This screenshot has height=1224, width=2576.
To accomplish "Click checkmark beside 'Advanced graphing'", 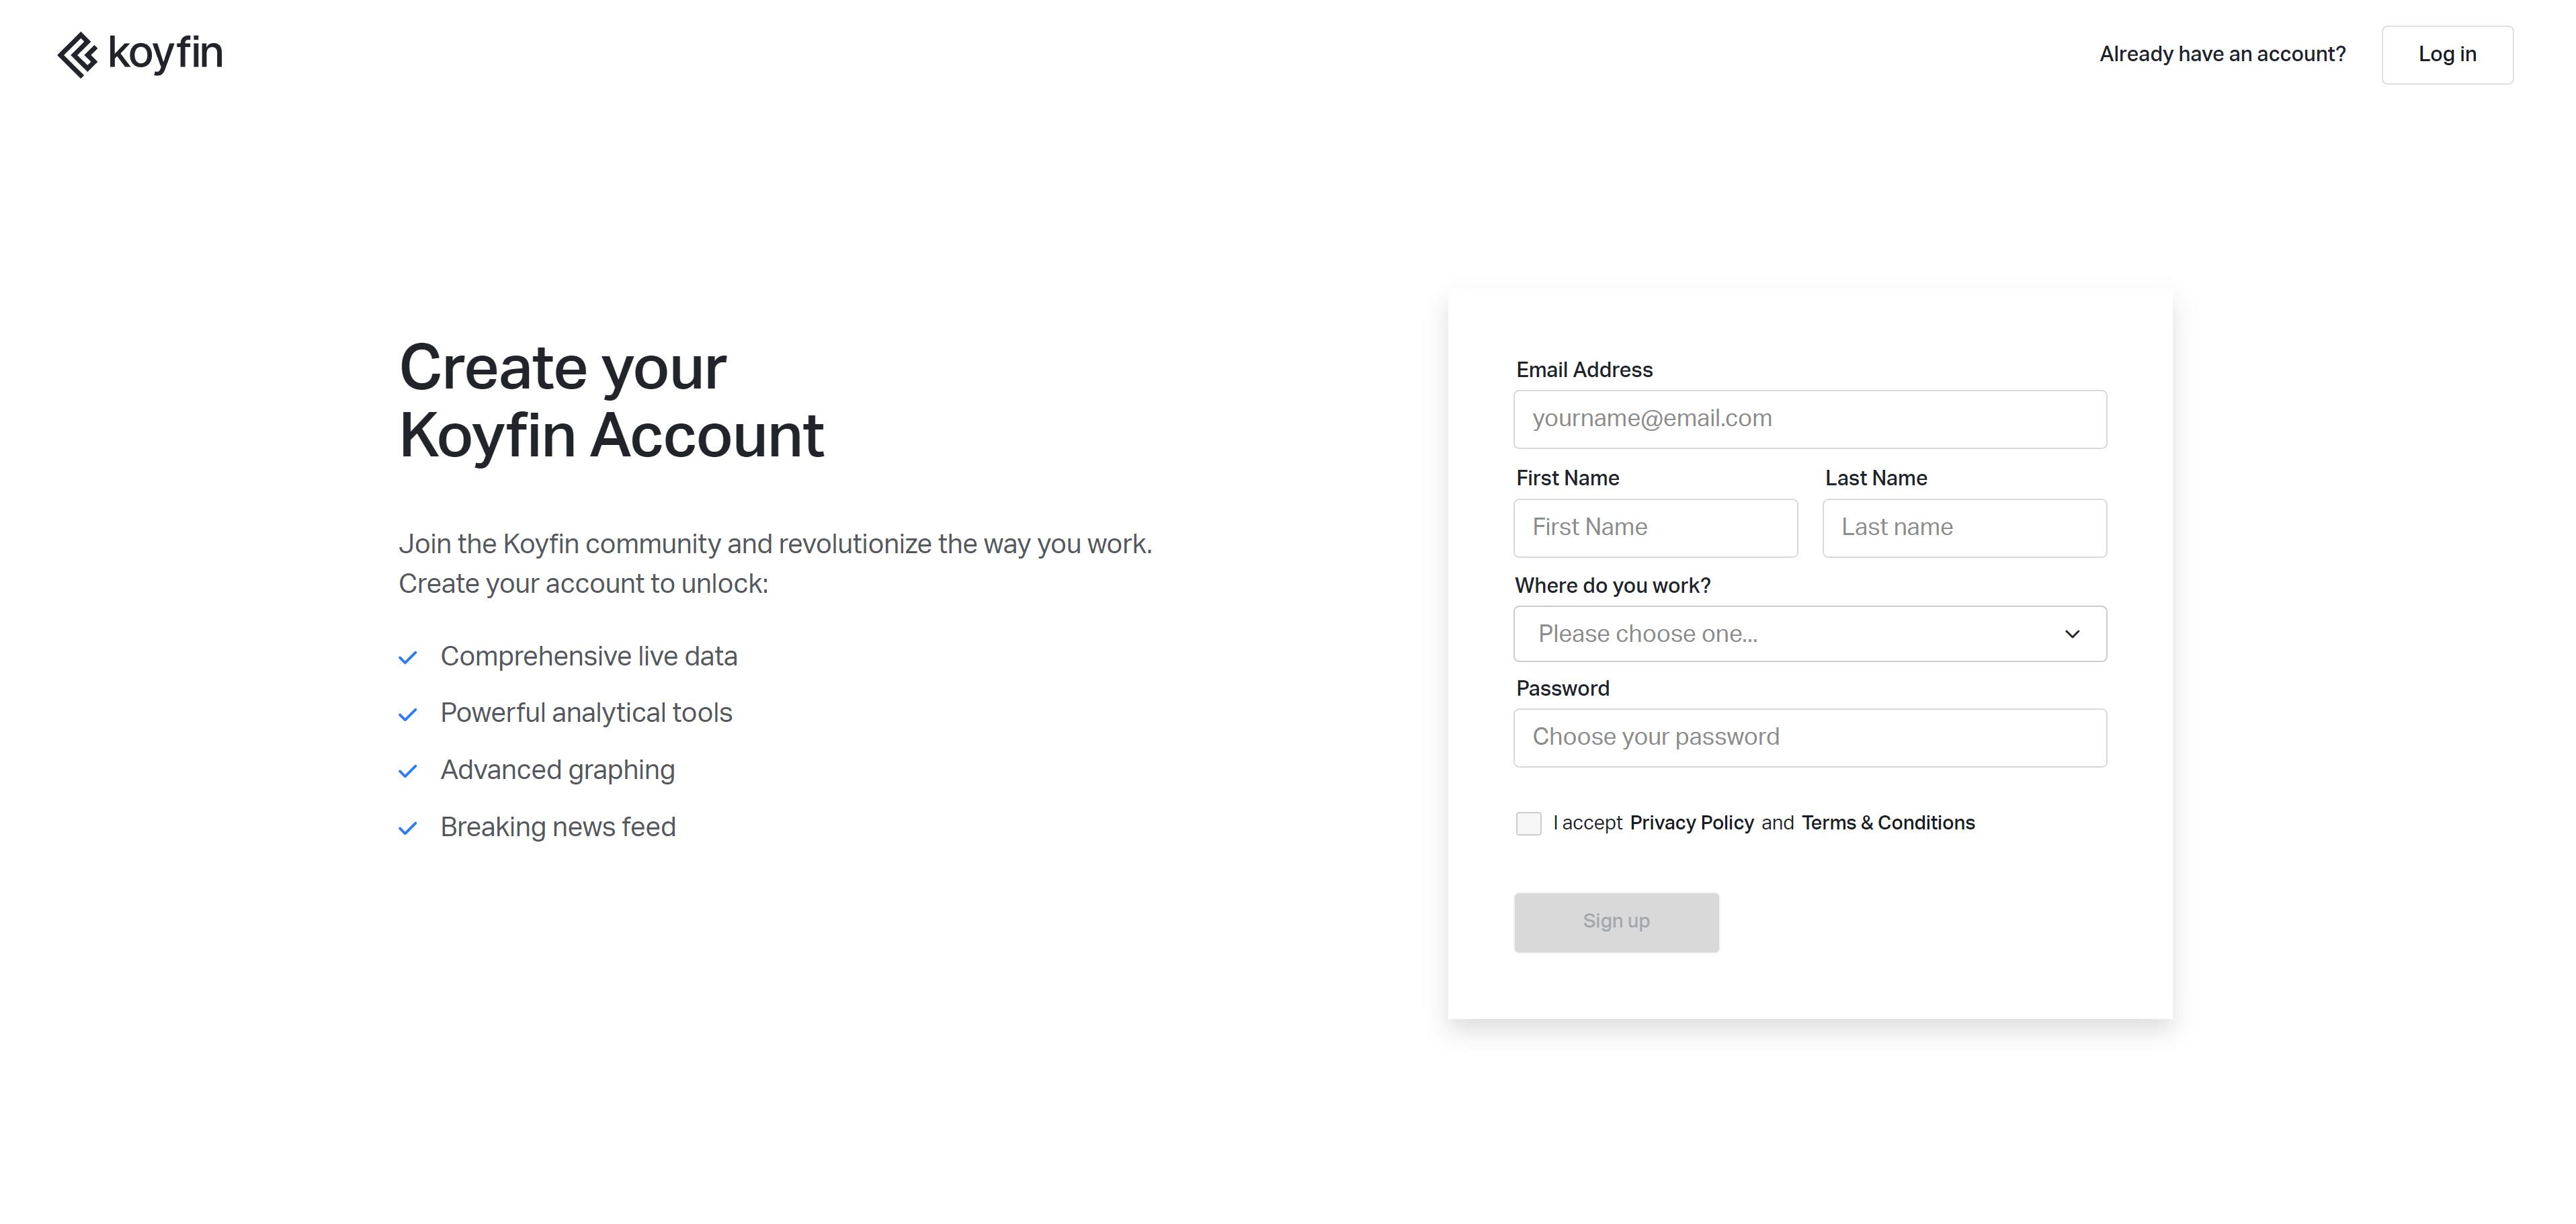I will (408, 772).
